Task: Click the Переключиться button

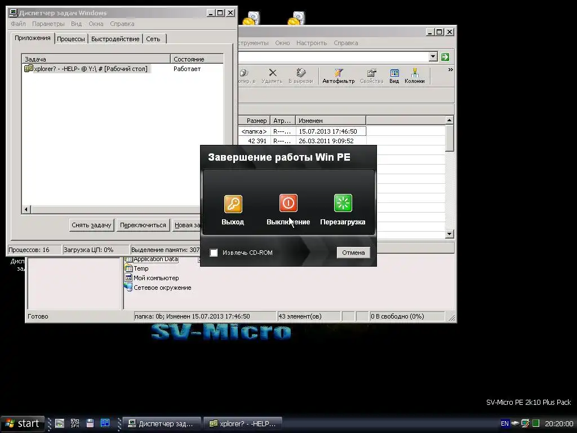Action: tap(143, 225)
